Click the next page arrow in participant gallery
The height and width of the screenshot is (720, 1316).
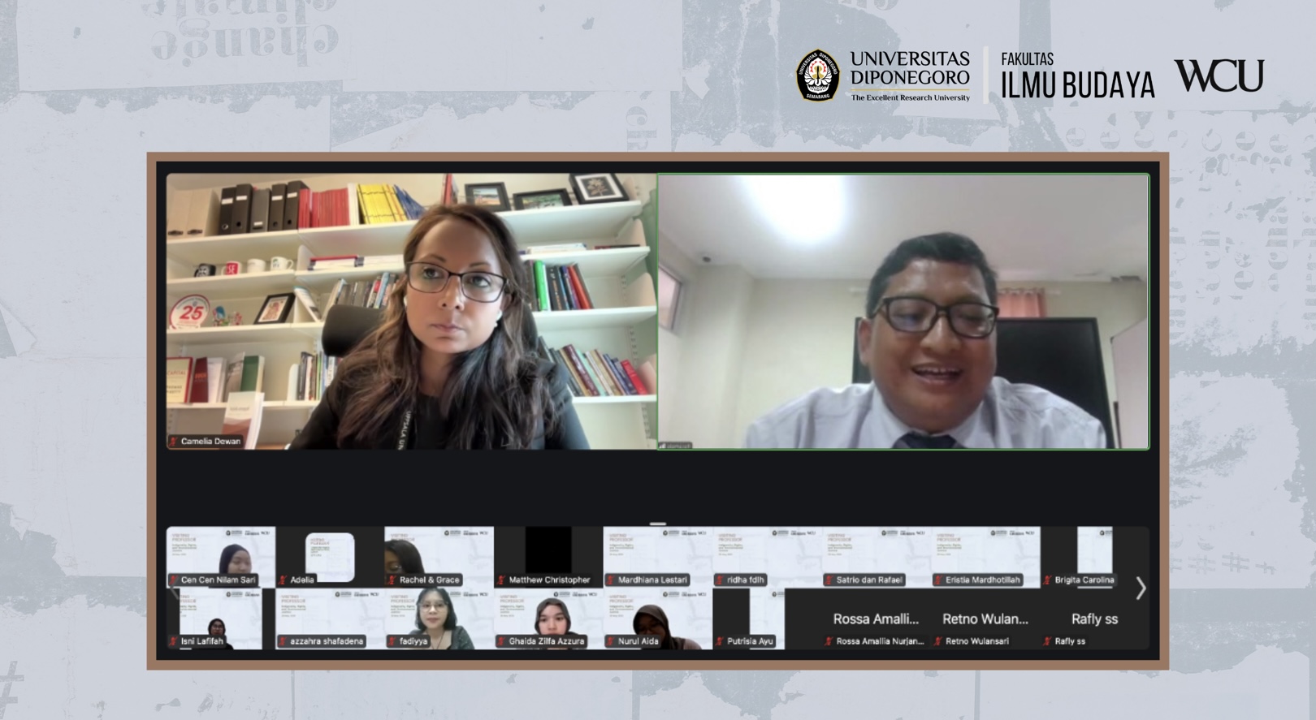(1140, 588)
